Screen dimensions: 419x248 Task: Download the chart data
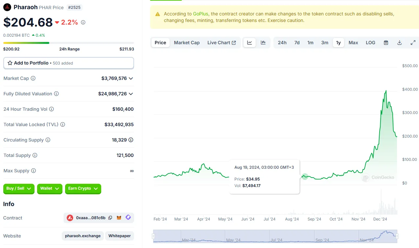pyautogui.click(x=400, y=43)
